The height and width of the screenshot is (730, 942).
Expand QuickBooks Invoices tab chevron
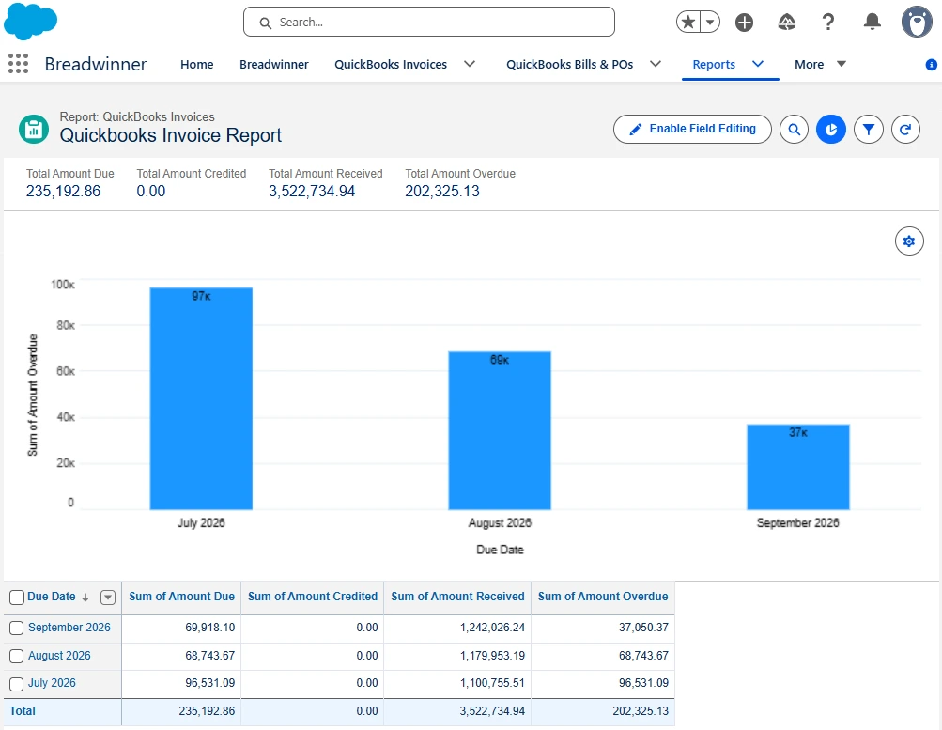[x=470, y=64]
